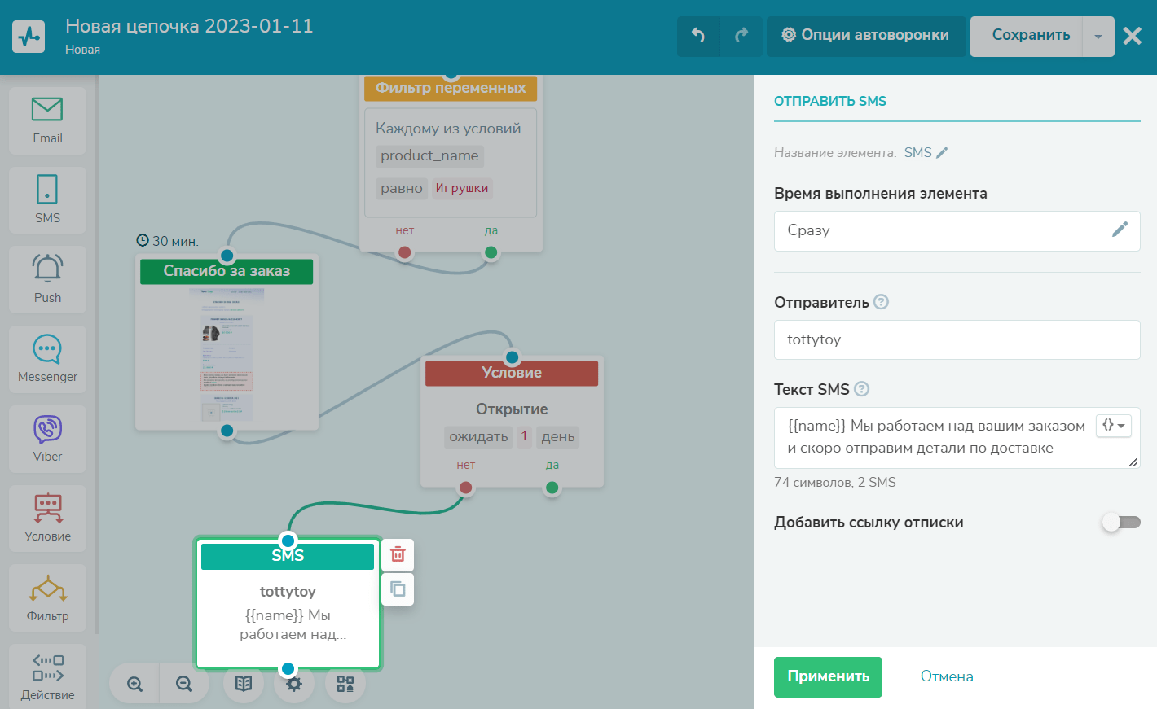Screen dimensions: 1157x709
Task: Open Опции автоворонки settings
Action: pos(866,37)
